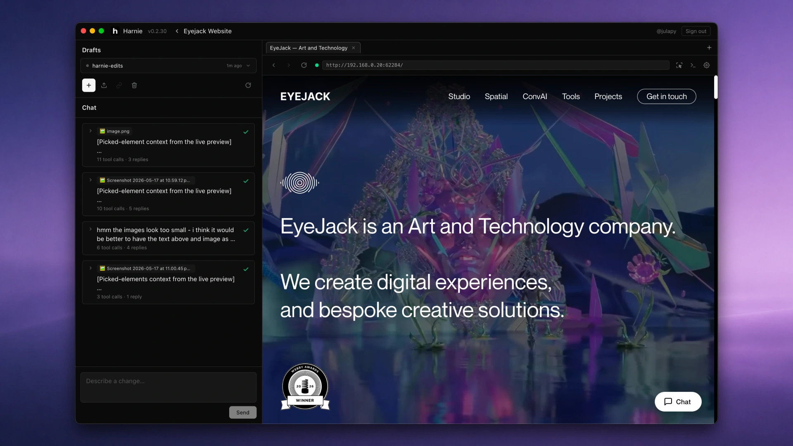Click checkmark on Screenshot 10.59.12 message
The image size is (793, 446).
coord(246,181)
